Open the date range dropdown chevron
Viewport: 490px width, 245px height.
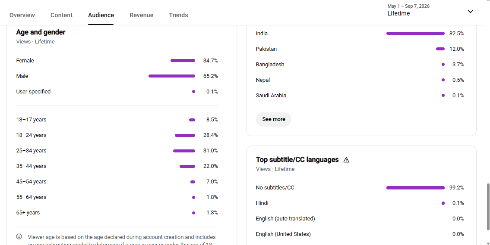click(470, 12)
